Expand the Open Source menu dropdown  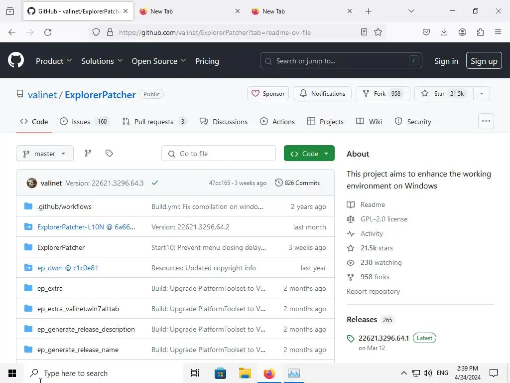[x=159, y=61]
